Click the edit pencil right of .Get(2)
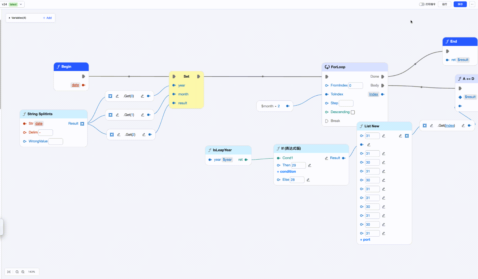The width and height of the screenshot is (478, 279). pos(144,134)
